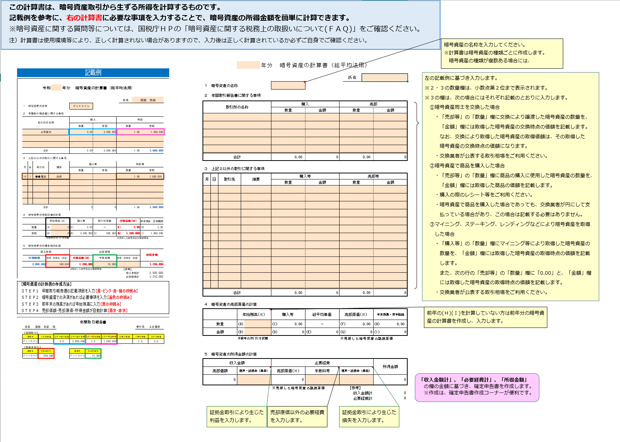Screen dimensions: 620x442
Task: Click the 氏名 name input cell
Action: point(384,77)
